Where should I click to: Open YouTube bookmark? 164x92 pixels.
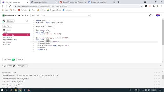[23, 10]
